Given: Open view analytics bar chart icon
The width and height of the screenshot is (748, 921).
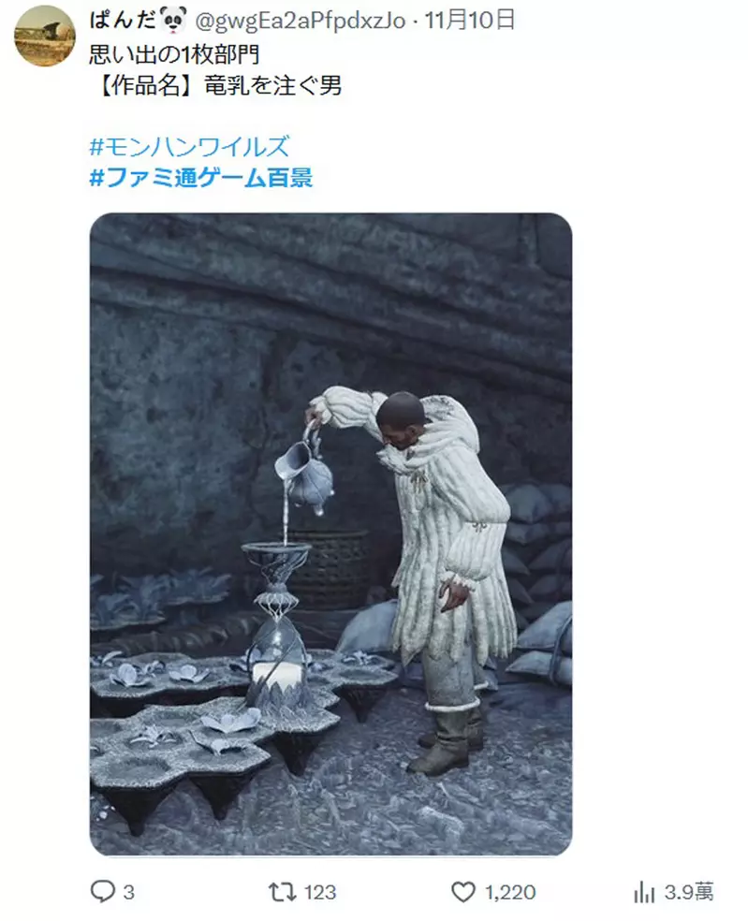Looking at the screenshot, I should pyautogui.click(x=644, y=892).
